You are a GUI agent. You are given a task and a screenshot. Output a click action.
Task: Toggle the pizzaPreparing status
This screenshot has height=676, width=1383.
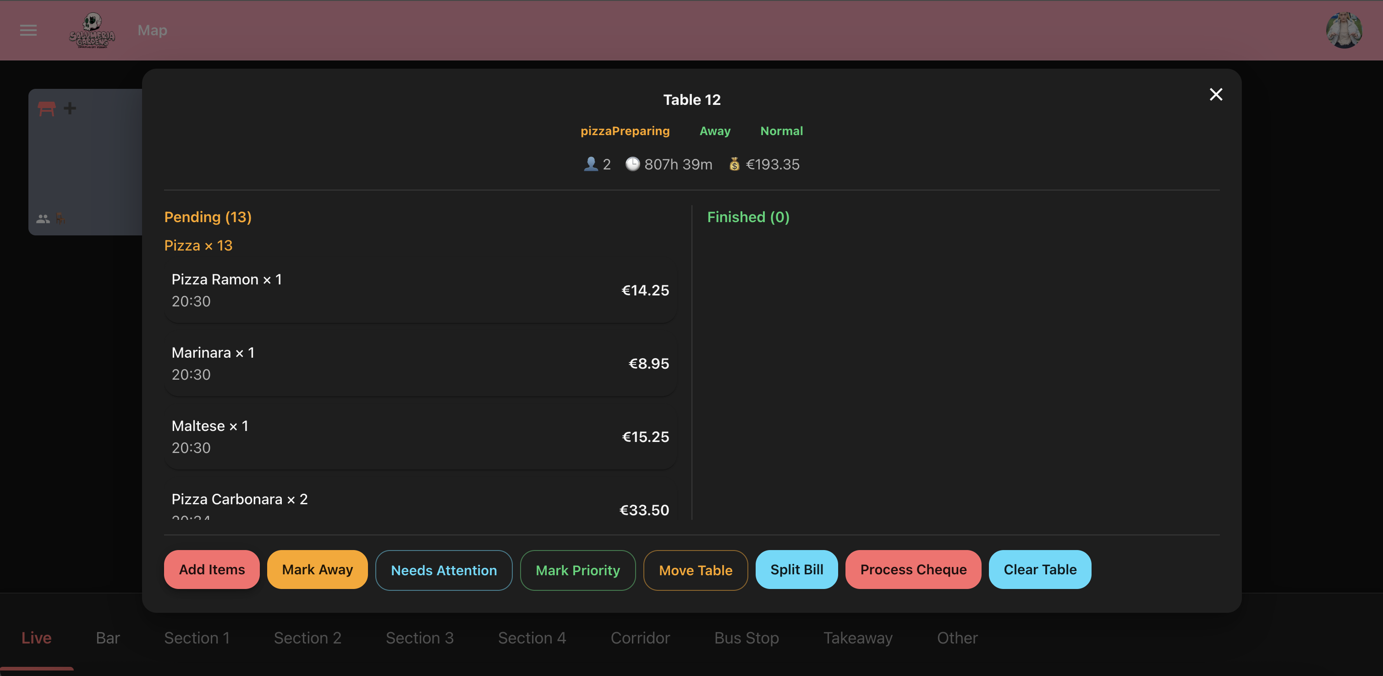click(625, 131)
